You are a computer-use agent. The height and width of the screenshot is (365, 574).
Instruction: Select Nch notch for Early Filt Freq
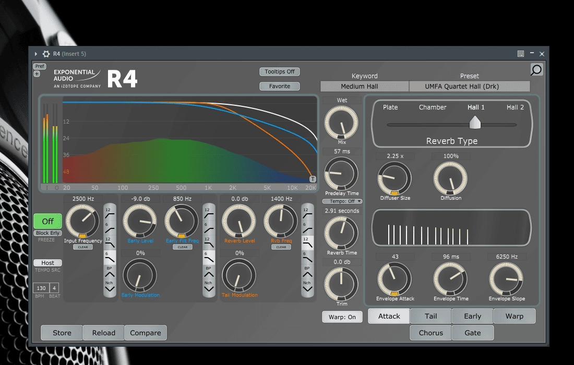[x=209, y=286]
